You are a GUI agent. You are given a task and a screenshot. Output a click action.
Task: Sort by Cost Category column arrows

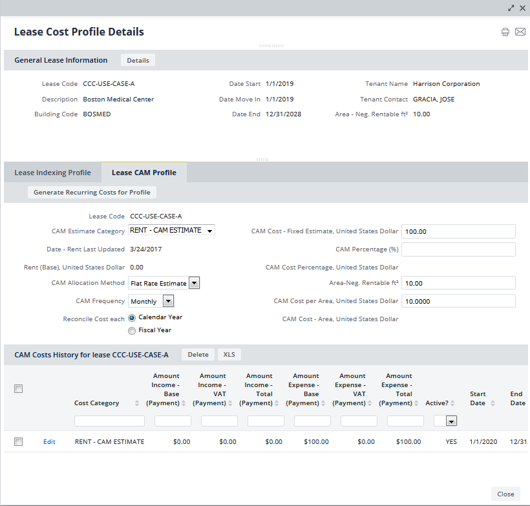click(137, 403)
